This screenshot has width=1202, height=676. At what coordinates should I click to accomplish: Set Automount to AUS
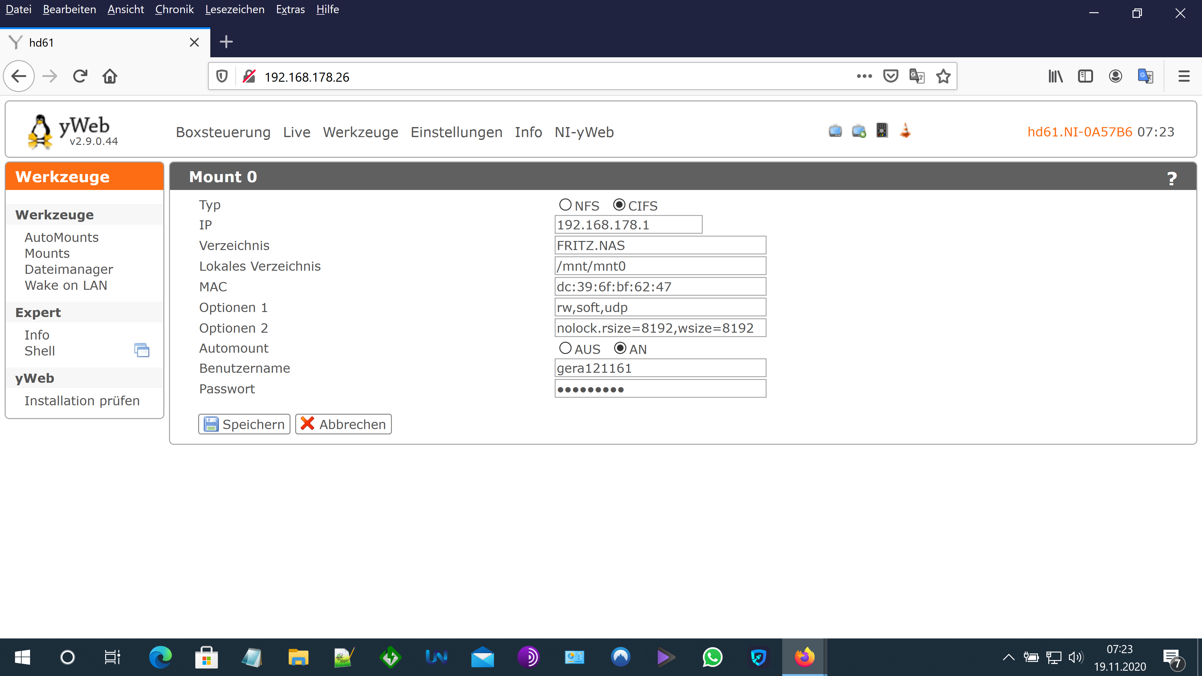pyautogui.click(x=565, y=348)
